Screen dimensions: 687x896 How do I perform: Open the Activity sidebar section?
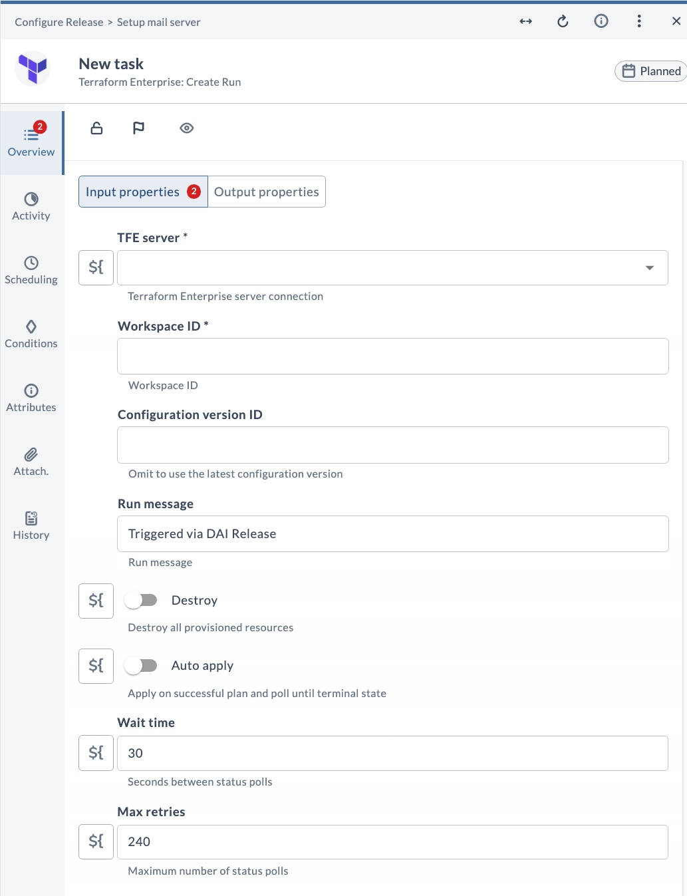coord(31,207)
